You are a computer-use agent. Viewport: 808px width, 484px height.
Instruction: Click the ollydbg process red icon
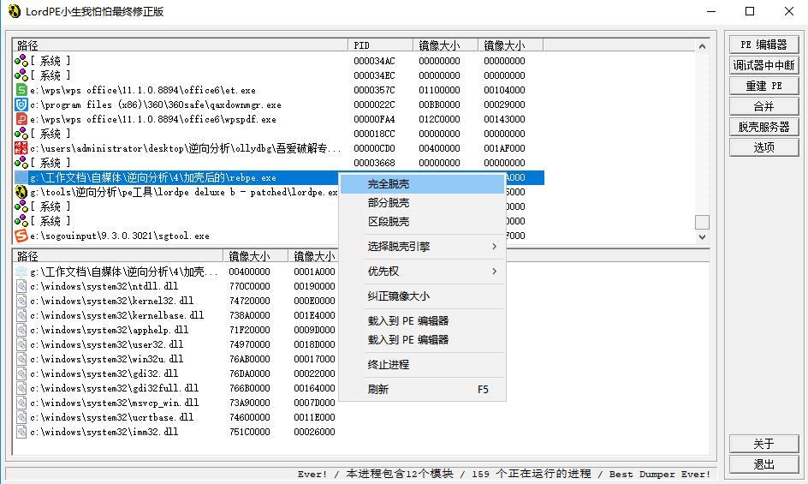point(21,148)
